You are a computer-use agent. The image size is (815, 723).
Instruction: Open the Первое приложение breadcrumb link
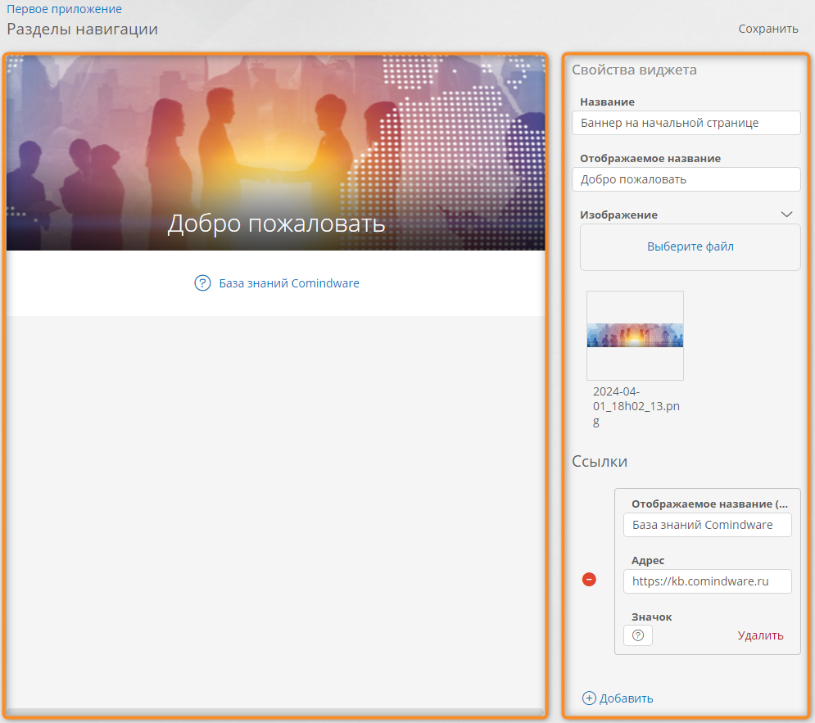(x=65, y=9)
